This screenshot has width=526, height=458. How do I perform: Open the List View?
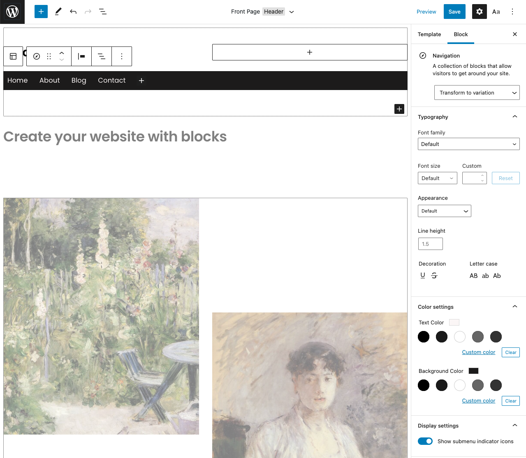[x=102, y=12]
